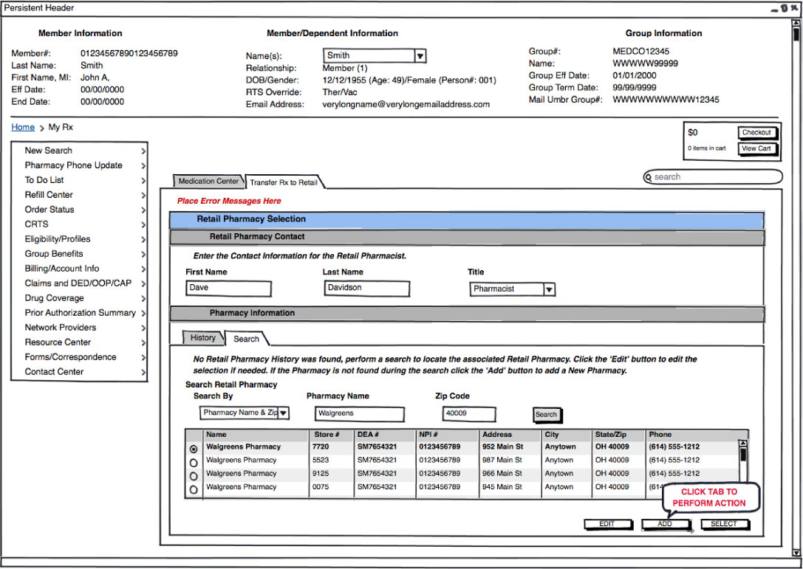Open Contact Center in the side menu
The height and width of the screenshot is (569, 803).
pos(54,372)
